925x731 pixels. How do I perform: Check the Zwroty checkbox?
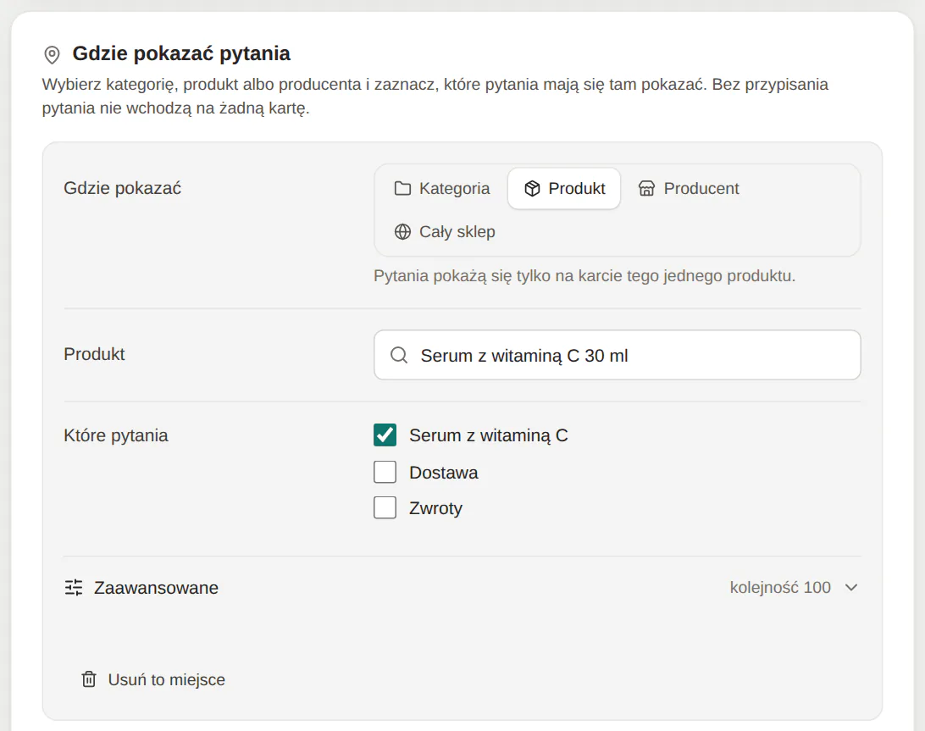coord(385,507)
